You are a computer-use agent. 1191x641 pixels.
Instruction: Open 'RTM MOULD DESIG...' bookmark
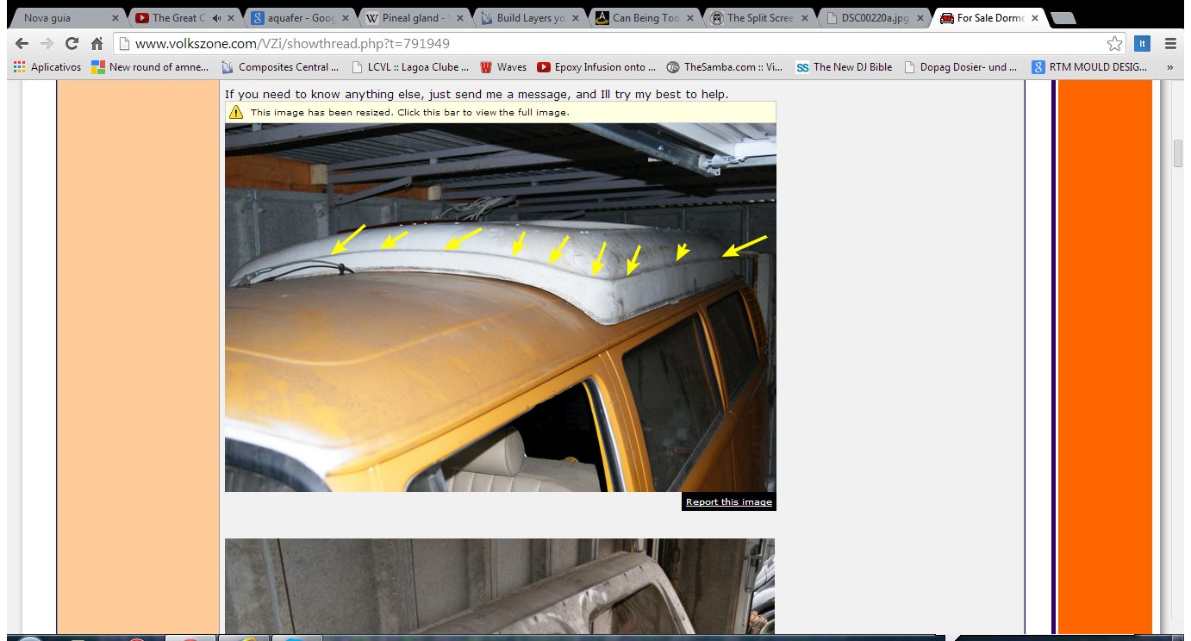tap(1091, 67)
